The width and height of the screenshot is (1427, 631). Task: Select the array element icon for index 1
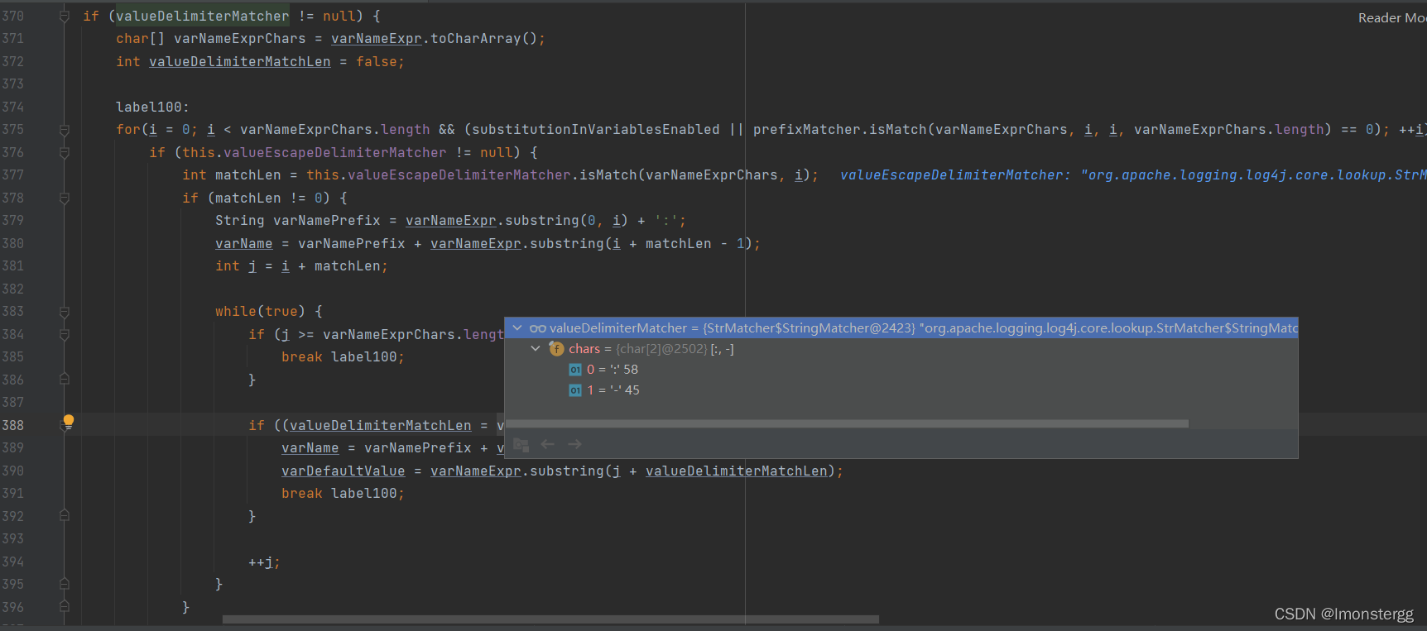point(575,390)
